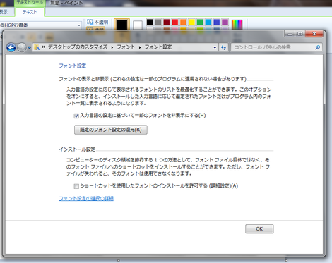332x263 pixels.
Task: Pick dark red swatch in Paint palette
Action: tap(167, 23)
